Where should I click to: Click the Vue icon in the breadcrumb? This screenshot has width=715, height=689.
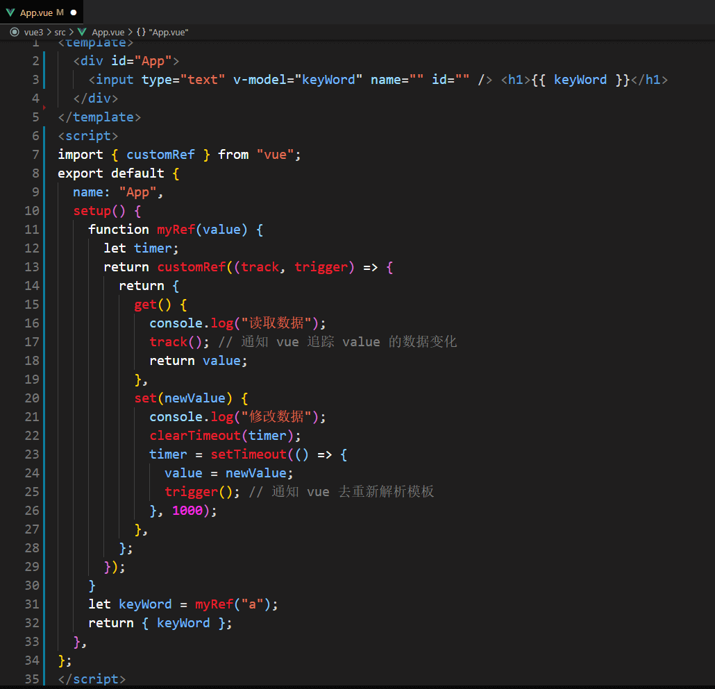(x=82, y=32)
